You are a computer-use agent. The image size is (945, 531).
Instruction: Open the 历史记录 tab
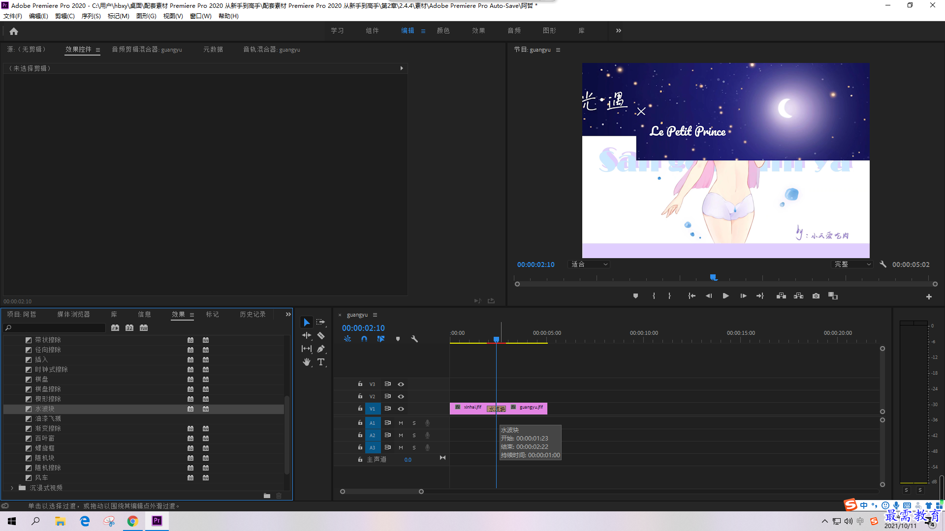coord(253,314)
